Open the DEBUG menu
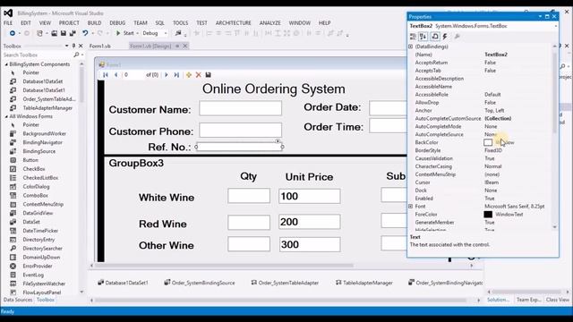This screenshot has width=573, height=322. point(117,23)
